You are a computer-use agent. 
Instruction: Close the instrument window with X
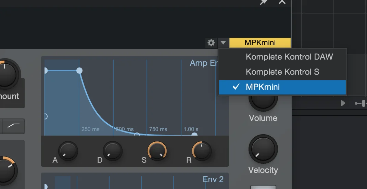(282, 2)
